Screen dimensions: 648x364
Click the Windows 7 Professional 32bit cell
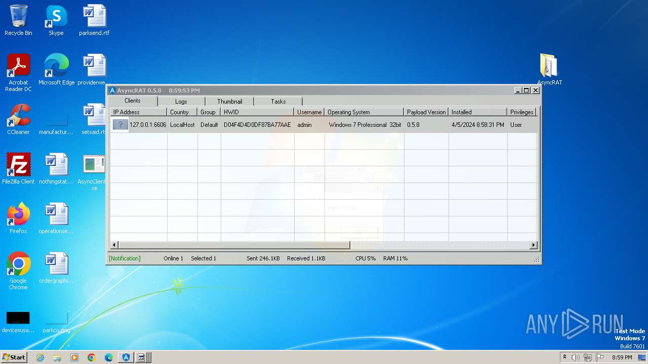click(365, 125)
